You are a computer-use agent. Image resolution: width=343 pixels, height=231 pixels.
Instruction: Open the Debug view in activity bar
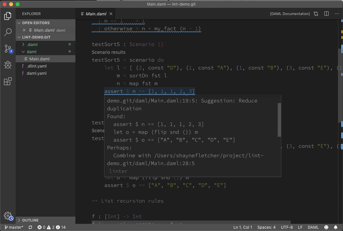[x=8, y=65]
